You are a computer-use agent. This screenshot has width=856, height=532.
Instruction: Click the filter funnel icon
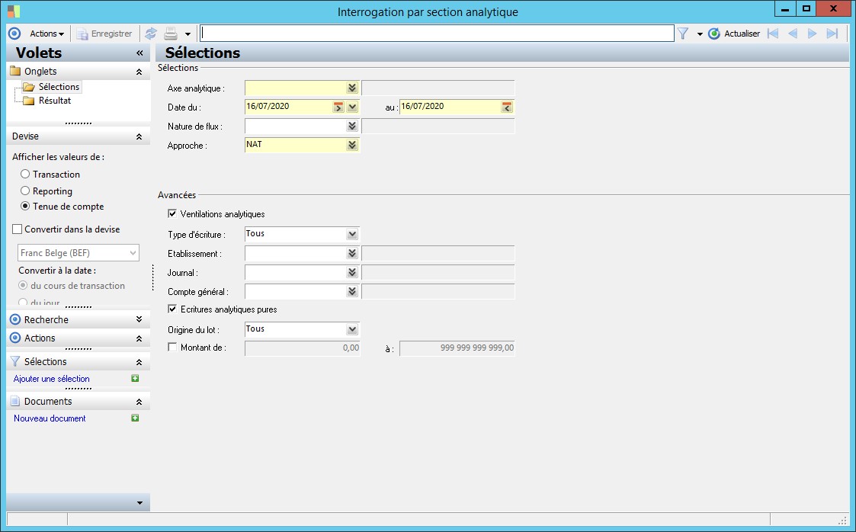(683, 34)
